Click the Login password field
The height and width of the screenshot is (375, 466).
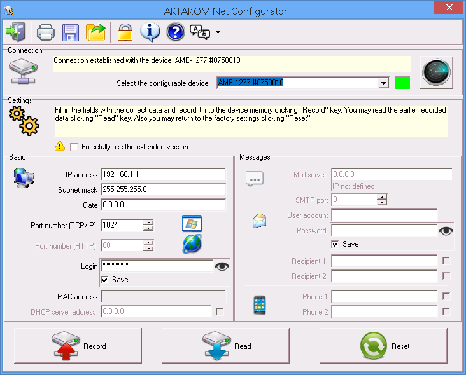point(157,266)
